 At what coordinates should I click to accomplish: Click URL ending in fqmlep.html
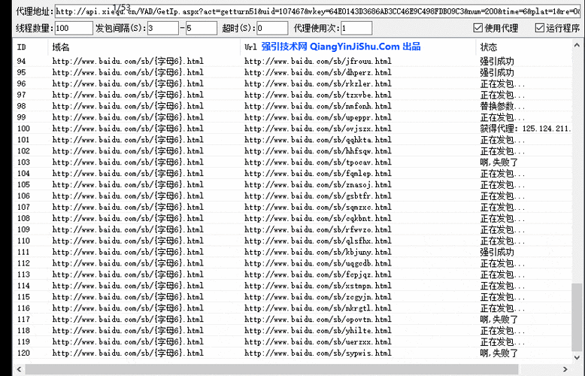coord(318,173)
